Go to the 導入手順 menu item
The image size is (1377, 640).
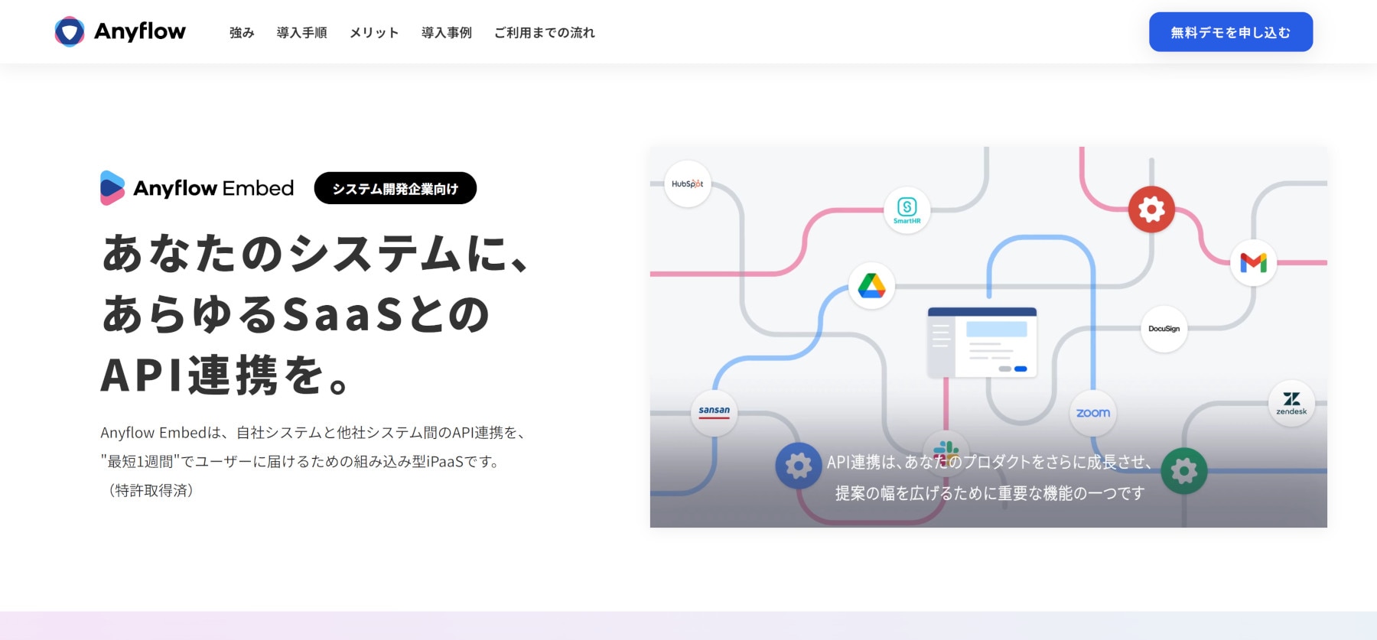301,33
